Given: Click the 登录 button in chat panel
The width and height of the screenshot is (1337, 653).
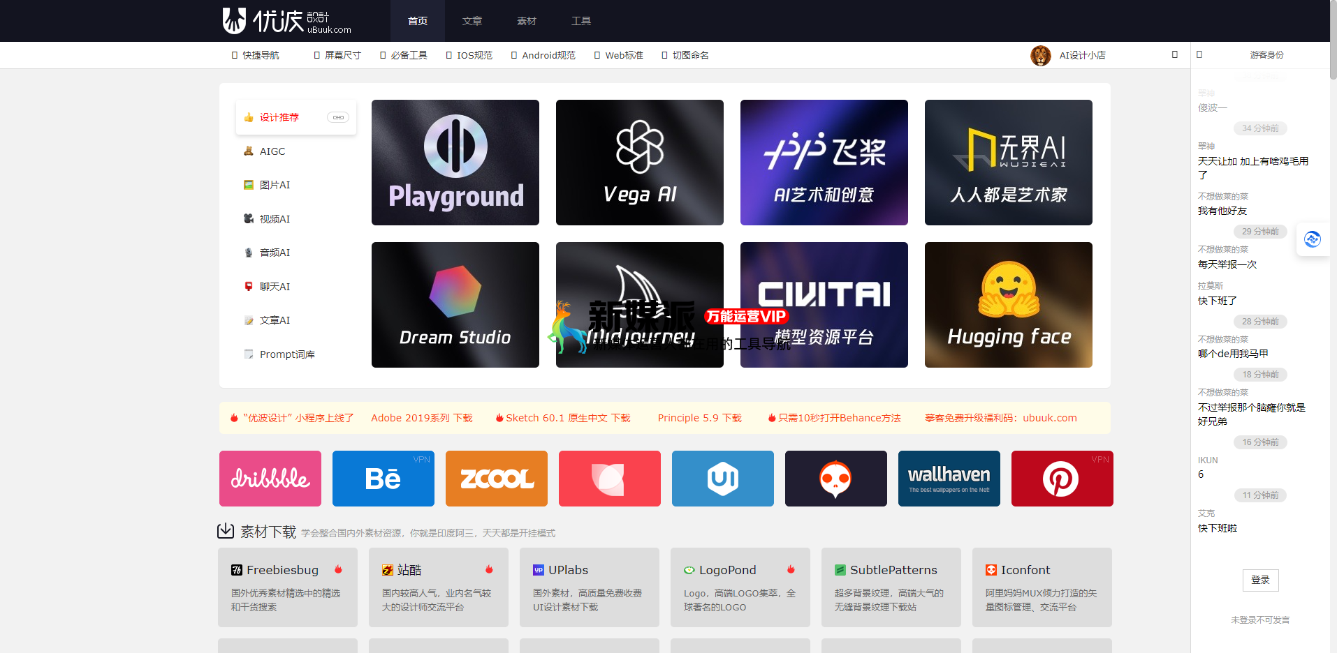Looking at the screenshot, I should coord(1261,580).
